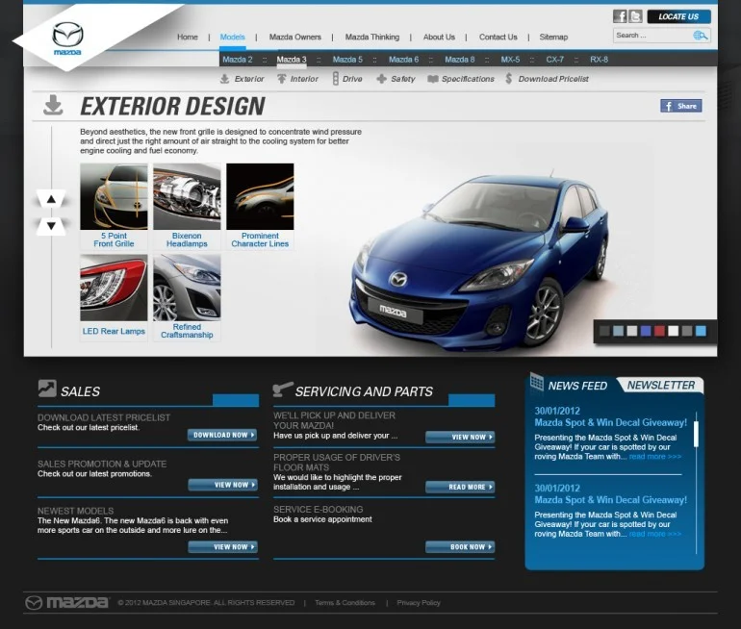The image size is (741, 629).
Task: Open the Terms & Conditions footer link
Action: [x=345, y=603]
